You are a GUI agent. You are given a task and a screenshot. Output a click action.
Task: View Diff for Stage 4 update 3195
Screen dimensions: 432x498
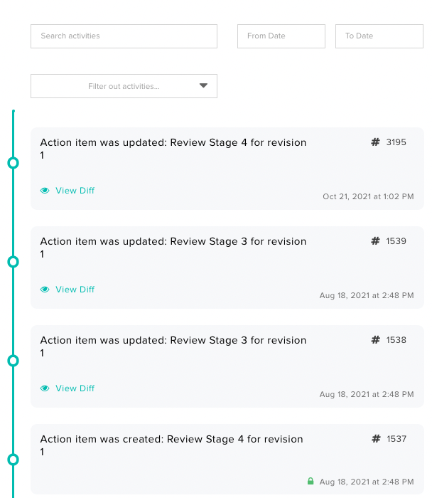(x=75, y=191)
